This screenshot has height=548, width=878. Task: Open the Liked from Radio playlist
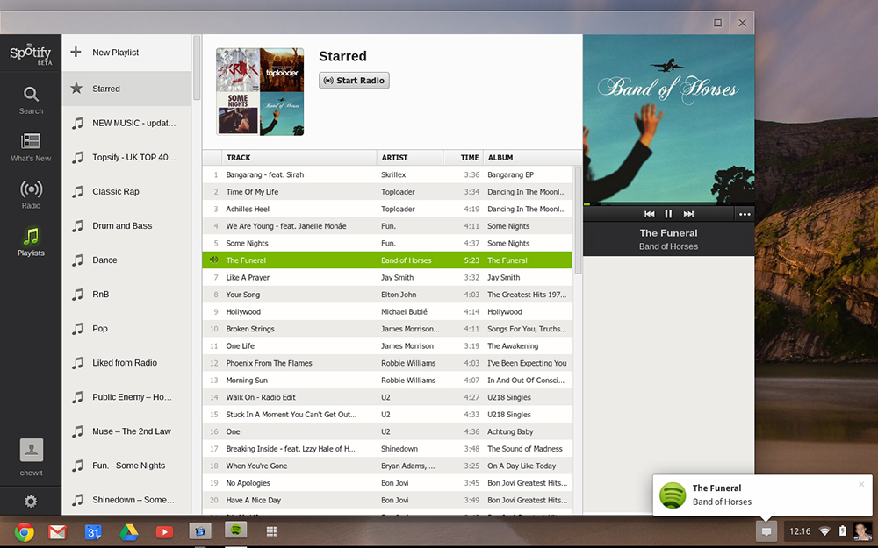click(127, 363)
